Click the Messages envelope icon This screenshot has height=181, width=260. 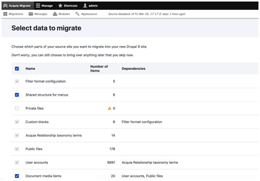coord(31,14)
